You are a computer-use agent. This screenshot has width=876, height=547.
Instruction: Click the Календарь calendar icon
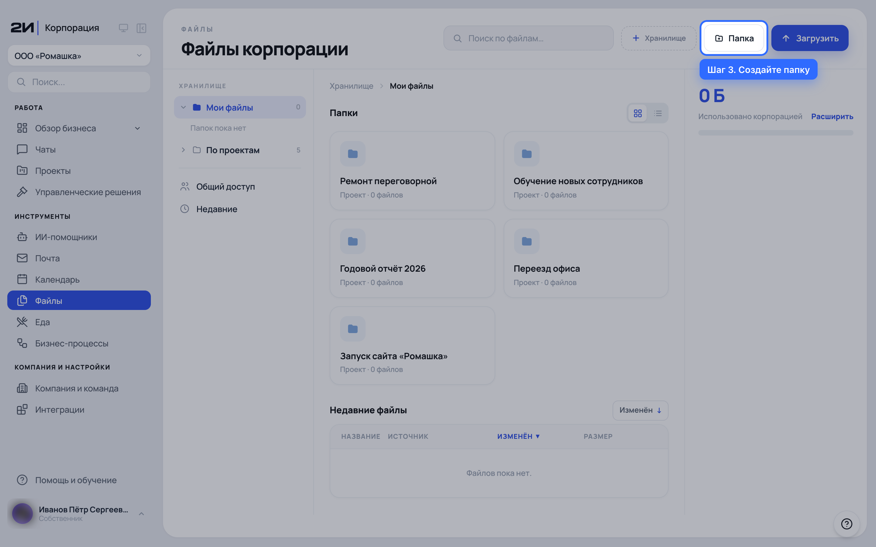22,279
